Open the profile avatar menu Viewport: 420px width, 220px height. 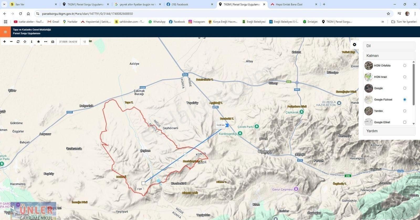407,14
